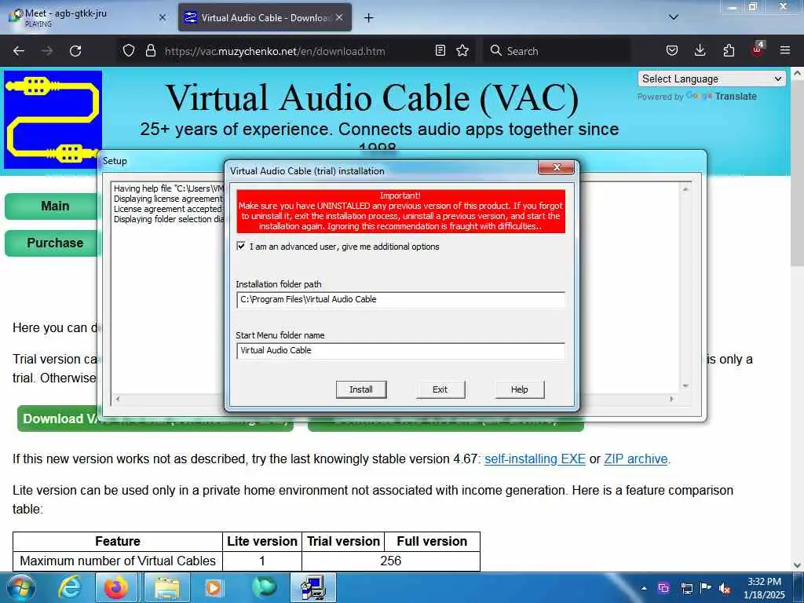The height and width of the screenshot is (603, 804).
Task: Open Windows Explorer folder taskbar icon
Action: click(x=167, y=587)
